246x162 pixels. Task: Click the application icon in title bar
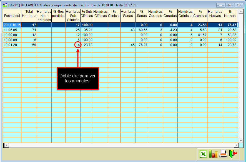coord(5,5)
